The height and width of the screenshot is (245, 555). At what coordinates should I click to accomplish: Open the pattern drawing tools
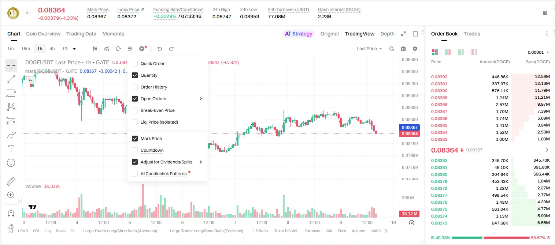point(11,107)
